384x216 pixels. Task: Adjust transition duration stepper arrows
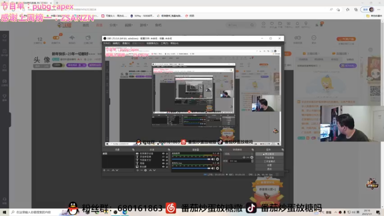[x=252, y=161]
